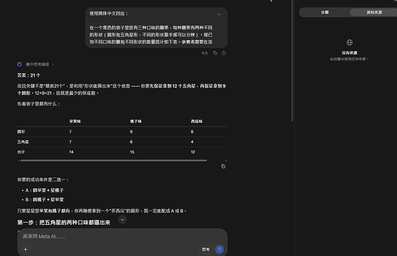397x256 pixels.
Task: Toggle the 思考 thinking mode button
Action: click(205, 250)
